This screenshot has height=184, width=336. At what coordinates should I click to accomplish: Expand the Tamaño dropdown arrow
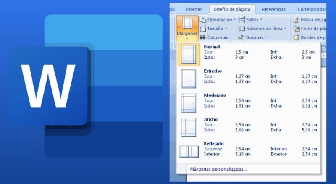point(226,29)
